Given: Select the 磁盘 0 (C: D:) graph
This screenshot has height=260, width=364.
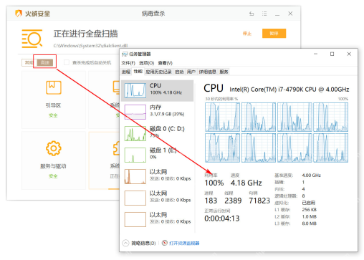Looking at the screenshot, I should coord(135,133).
